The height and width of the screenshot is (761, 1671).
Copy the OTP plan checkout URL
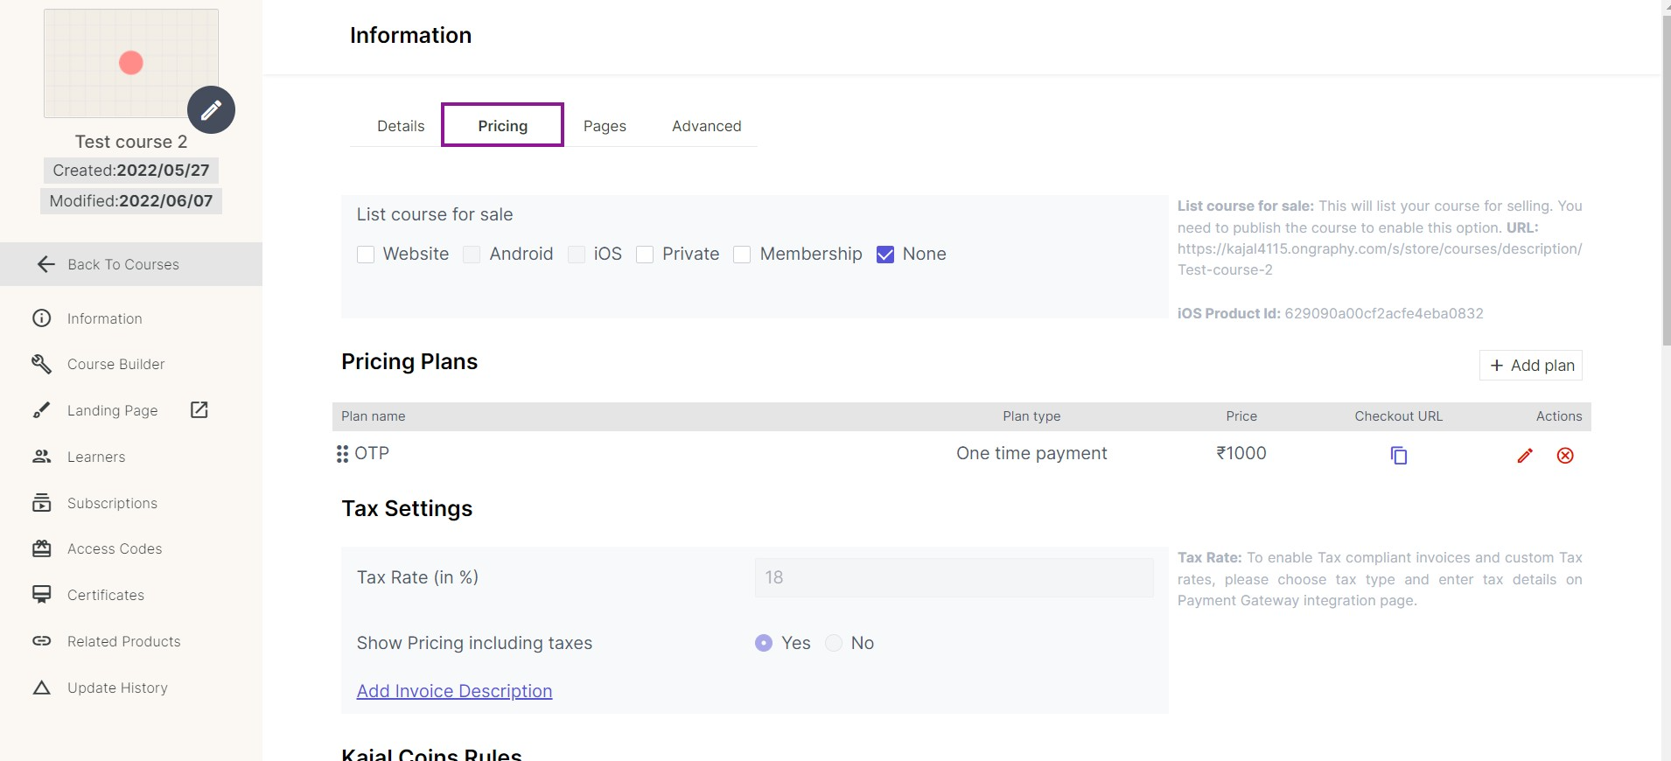click(1398, 455)
